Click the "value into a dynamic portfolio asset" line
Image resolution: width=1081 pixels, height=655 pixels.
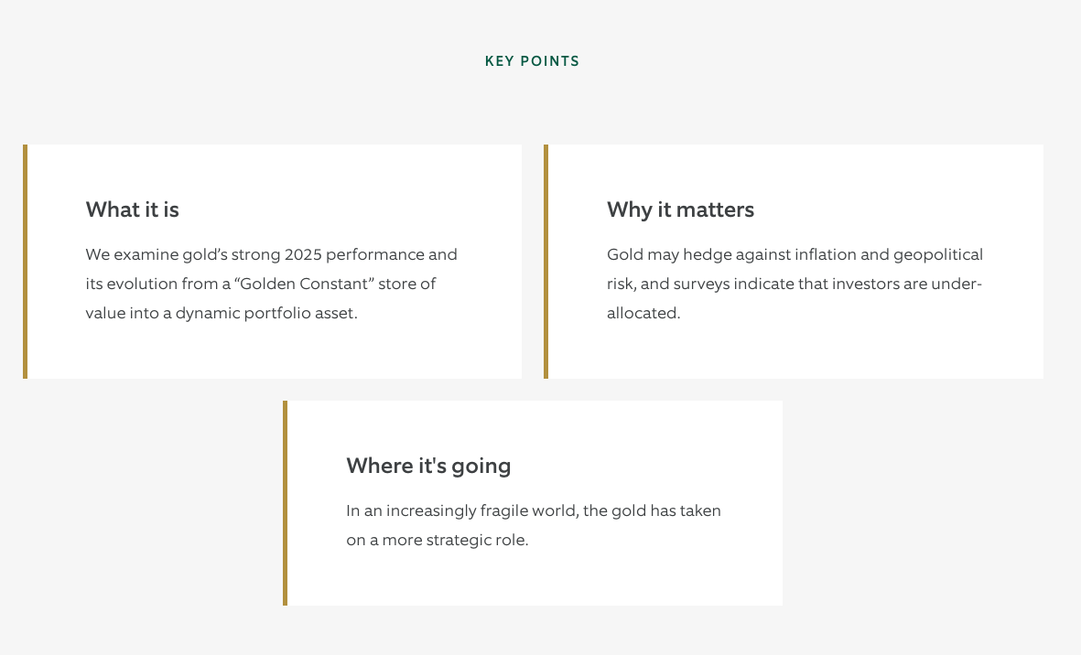[221, 313]
